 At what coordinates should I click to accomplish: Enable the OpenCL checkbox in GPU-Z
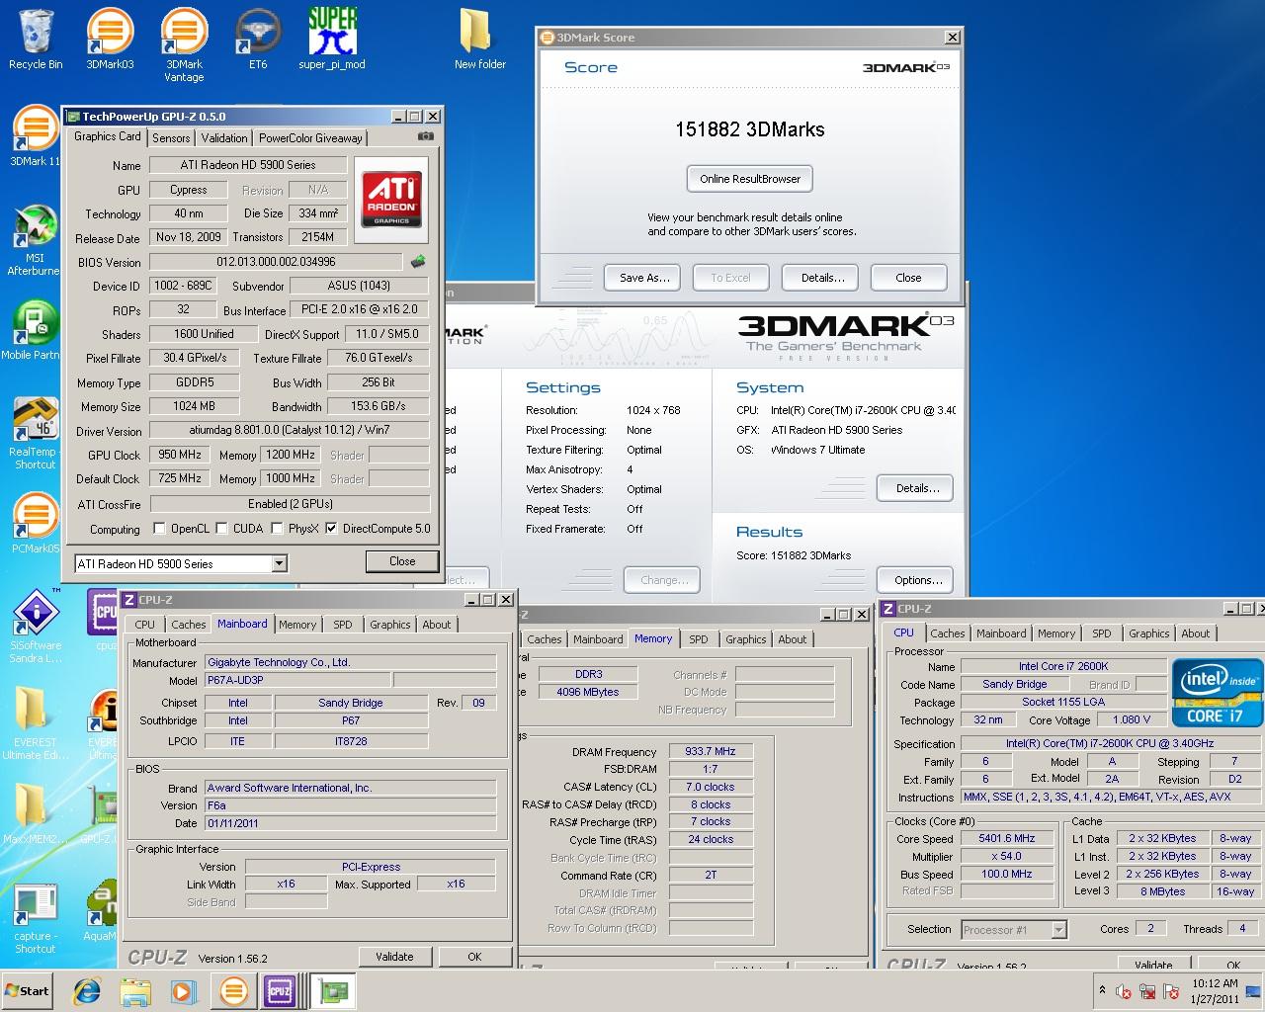click(x=159, y=529)
